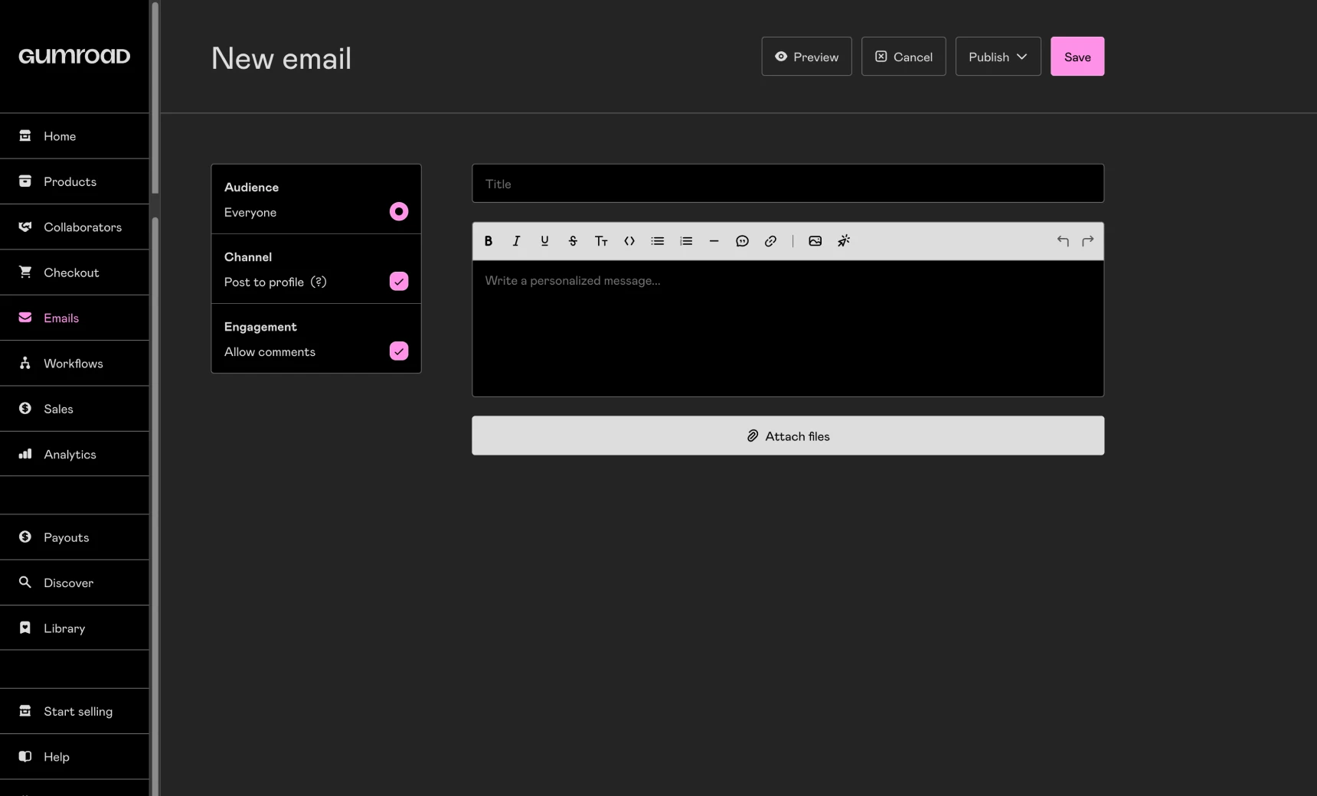The width and height of the screenshot is (1317, 796).
Task: Open the Publish dropdown menu
Action: [x=998, y=57]
